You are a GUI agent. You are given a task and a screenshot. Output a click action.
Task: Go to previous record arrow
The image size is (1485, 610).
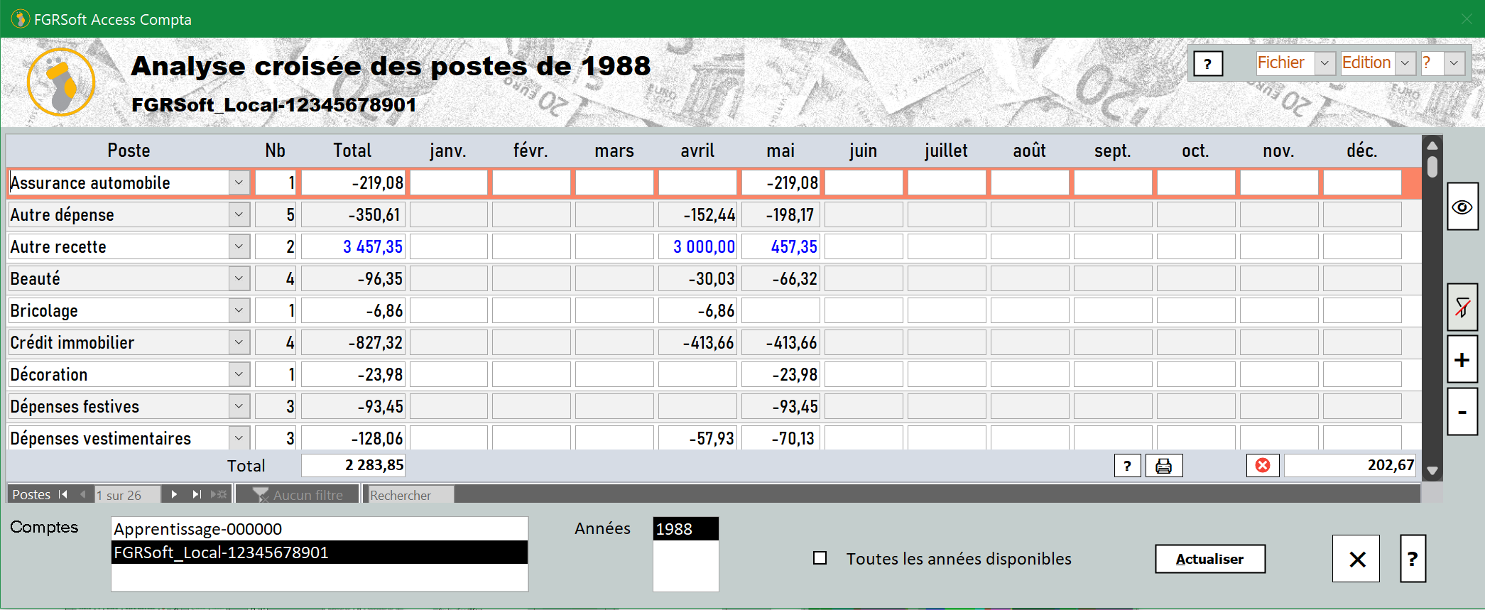[x=83, y=494]
